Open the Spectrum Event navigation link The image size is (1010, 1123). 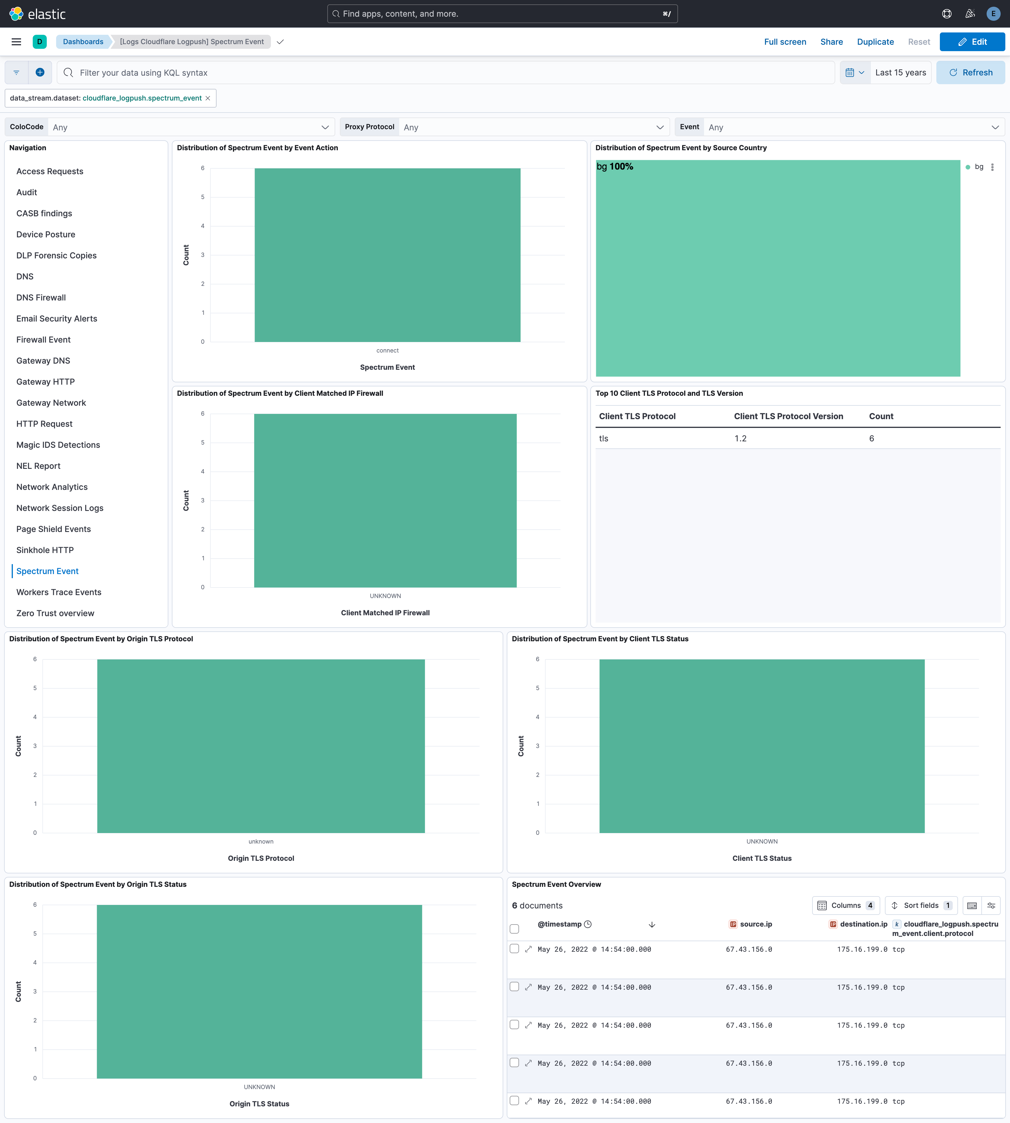click(x=47, y=571)
